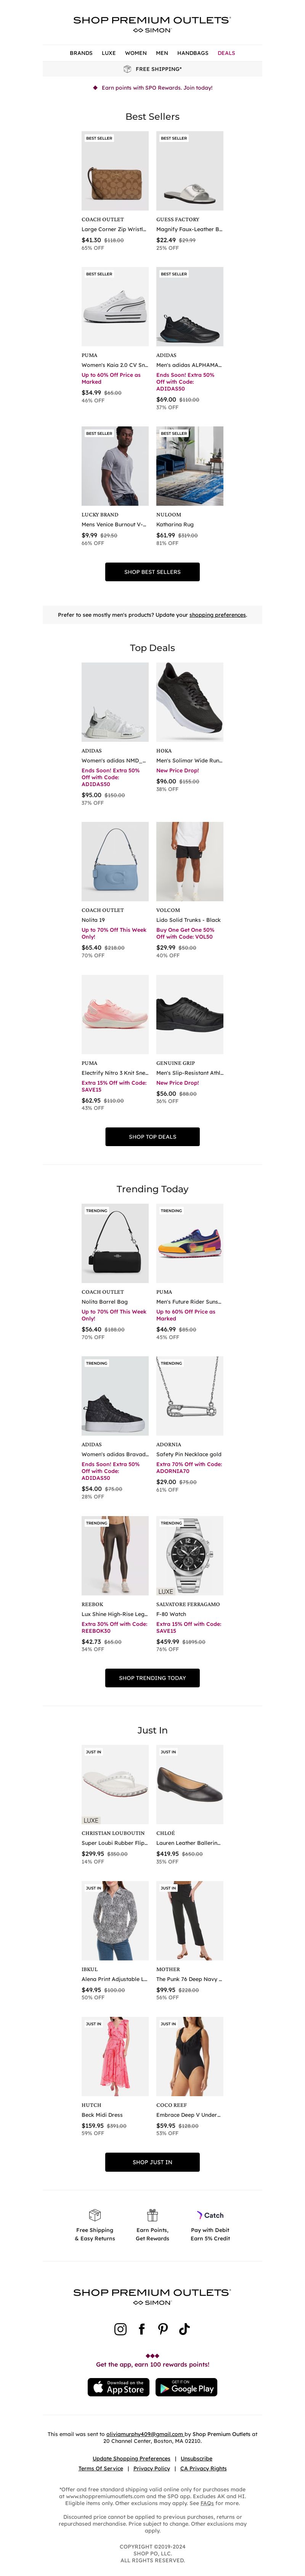The height and width of the screenshot is (2576, 305).
Task: Click the SHOP TRENDING TODAY button
Action: coord(152,1678)
